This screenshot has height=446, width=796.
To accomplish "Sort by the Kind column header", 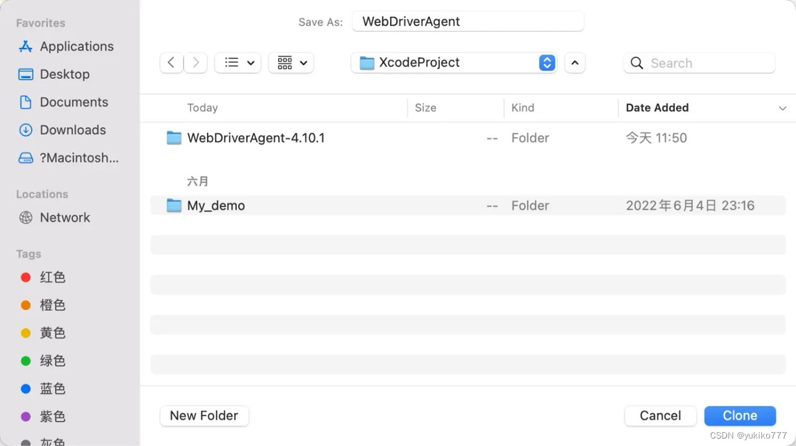I will pos(522,108).
